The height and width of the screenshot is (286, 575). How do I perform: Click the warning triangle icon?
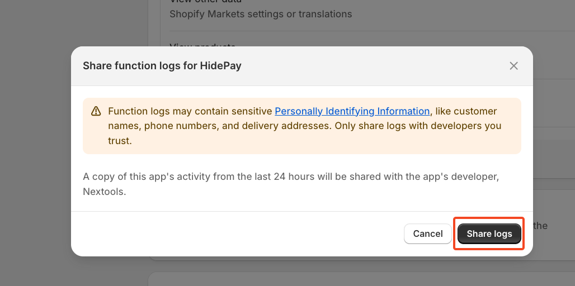96,111
